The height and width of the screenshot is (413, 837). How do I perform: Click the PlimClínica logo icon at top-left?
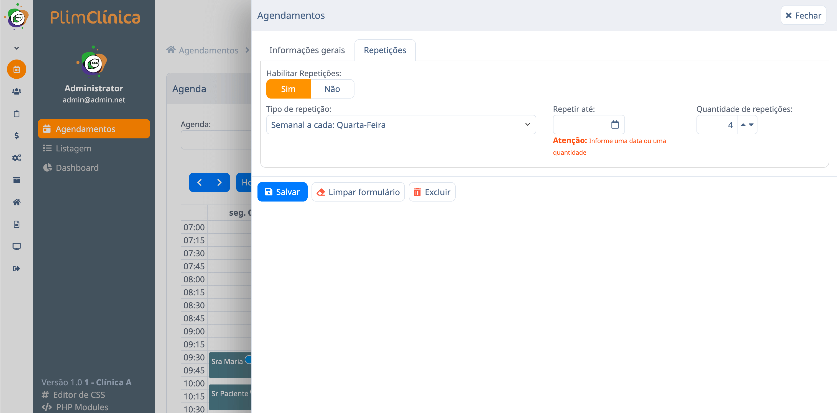pyautogui.click(x=17, y=17)
